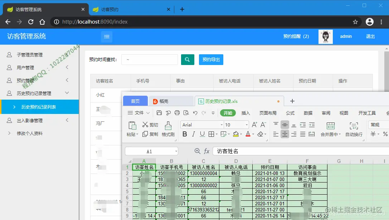Click the 退出 logout link
The height and width of the screenshot is (220, 389).
(370, 36)
